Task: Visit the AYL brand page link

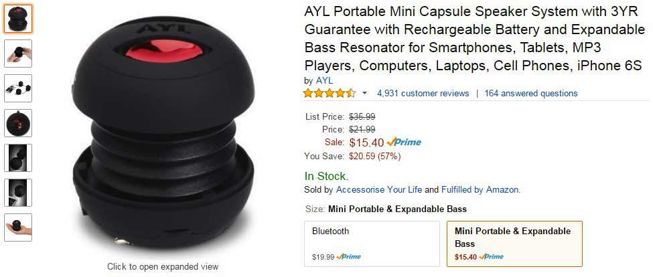Action: [x=324, y=81]
